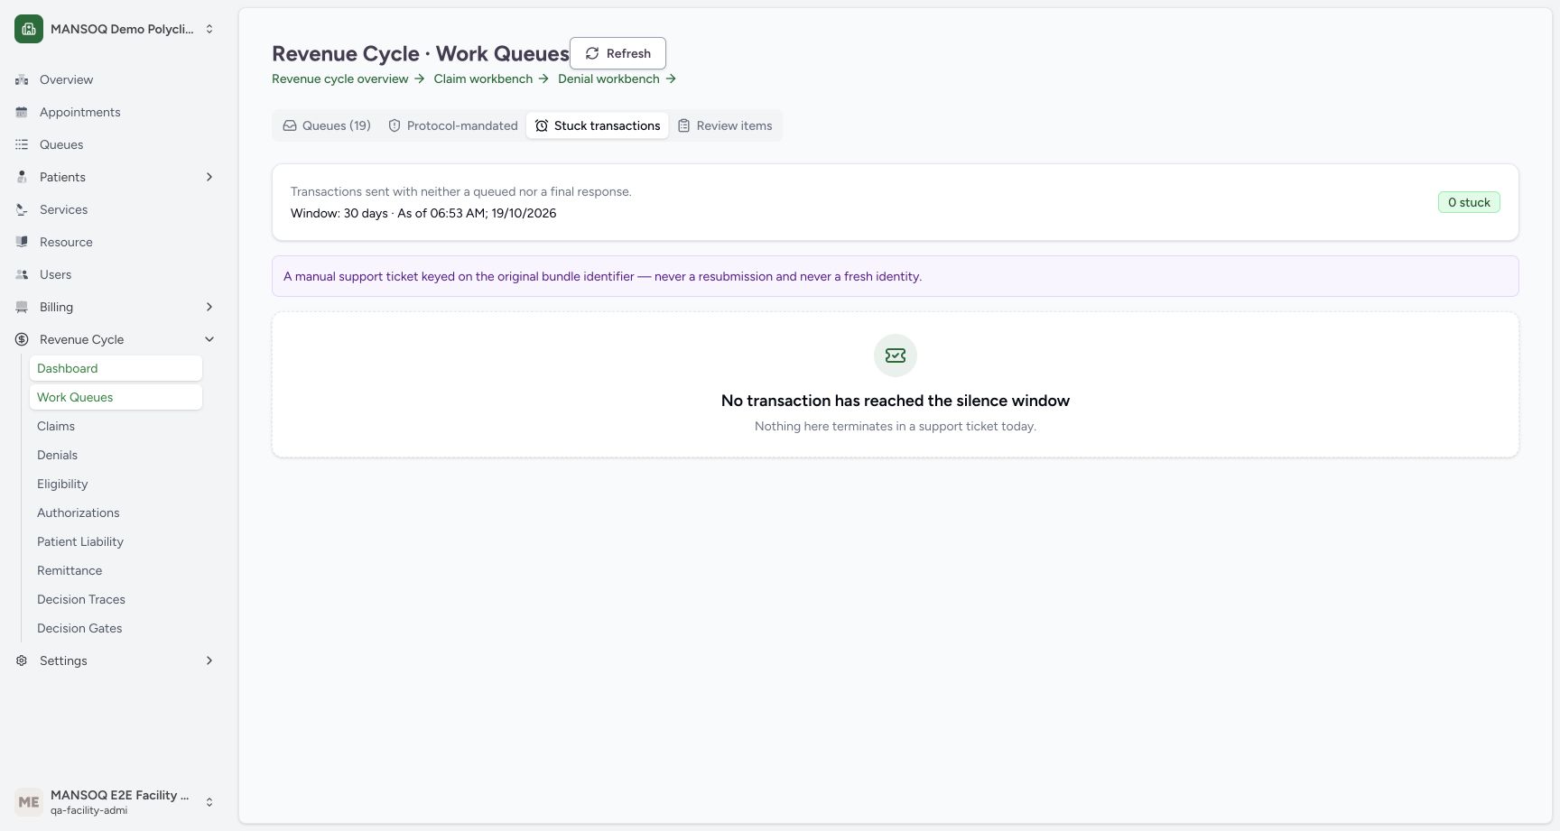1560x831 pixels.
Task: Click the Billing icon in sidebar
Action: pos(22,307)
